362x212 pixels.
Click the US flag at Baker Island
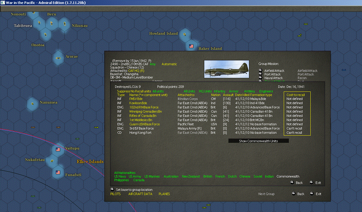[x=191, y=46]
